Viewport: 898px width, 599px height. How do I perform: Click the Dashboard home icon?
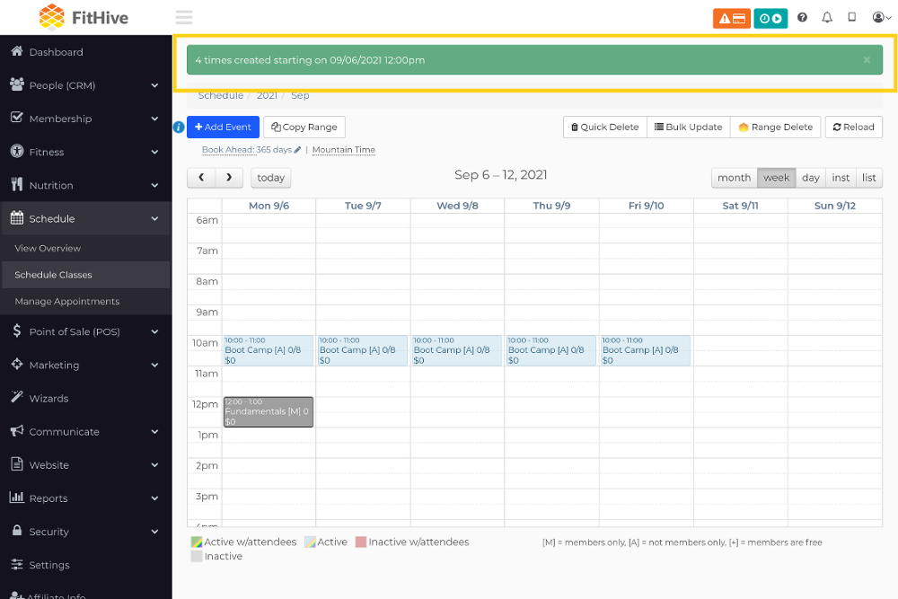[16, 51]
